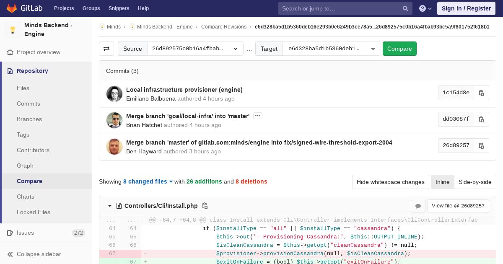Image resolution: width=503 pixels, height=264 pixels.
Task: Open the Commits sidebar item
Action: 29,104
